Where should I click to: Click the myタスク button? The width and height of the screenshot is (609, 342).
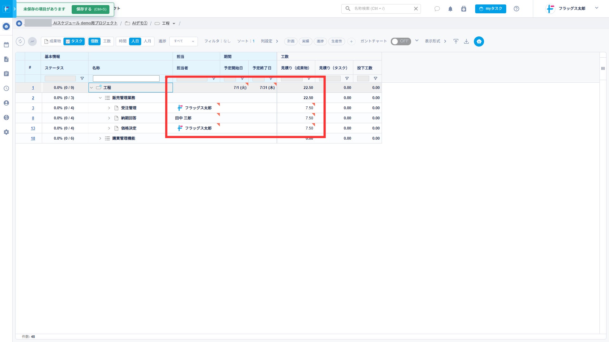pyautogui.click(x=490, y=9)
